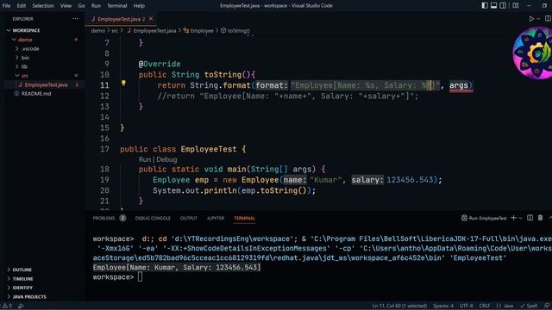Image resolution: width=552 pixels, height=310 pixels.
Task: Click the Spell checker status item
Action: coord(529,306)
